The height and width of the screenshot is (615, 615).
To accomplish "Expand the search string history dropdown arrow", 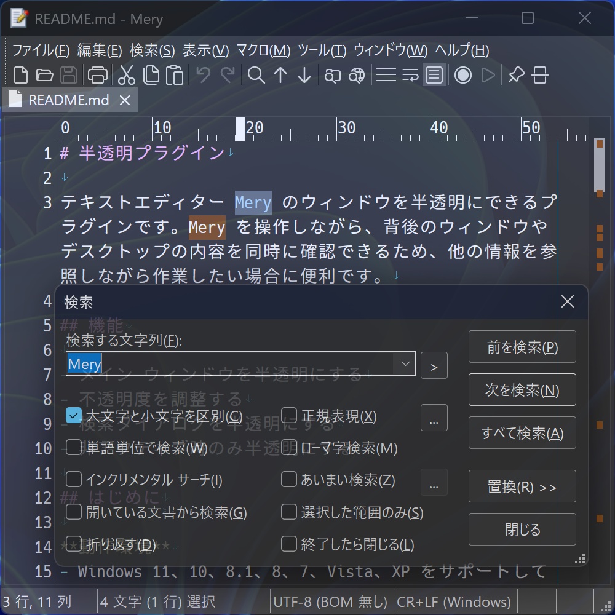I will coord(405,363).
